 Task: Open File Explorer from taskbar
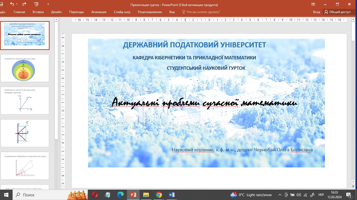point(146,195)
